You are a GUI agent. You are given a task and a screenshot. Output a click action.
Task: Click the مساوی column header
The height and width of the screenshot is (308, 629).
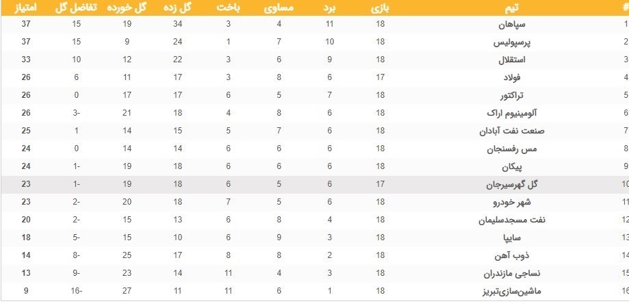tap(278, 8)
